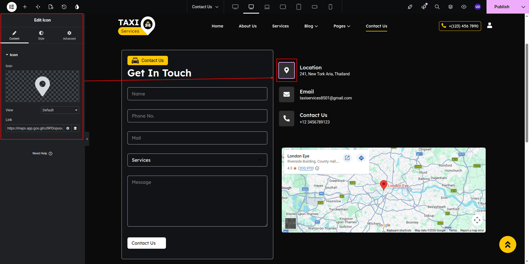Open link options gear icon
Image resolution: width=529 pixels, height=264 pixels.
[68, 128]
